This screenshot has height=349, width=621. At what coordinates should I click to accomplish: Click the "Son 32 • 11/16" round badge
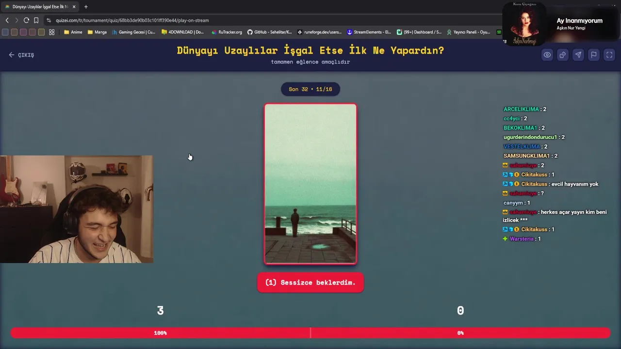pos(310,89)
